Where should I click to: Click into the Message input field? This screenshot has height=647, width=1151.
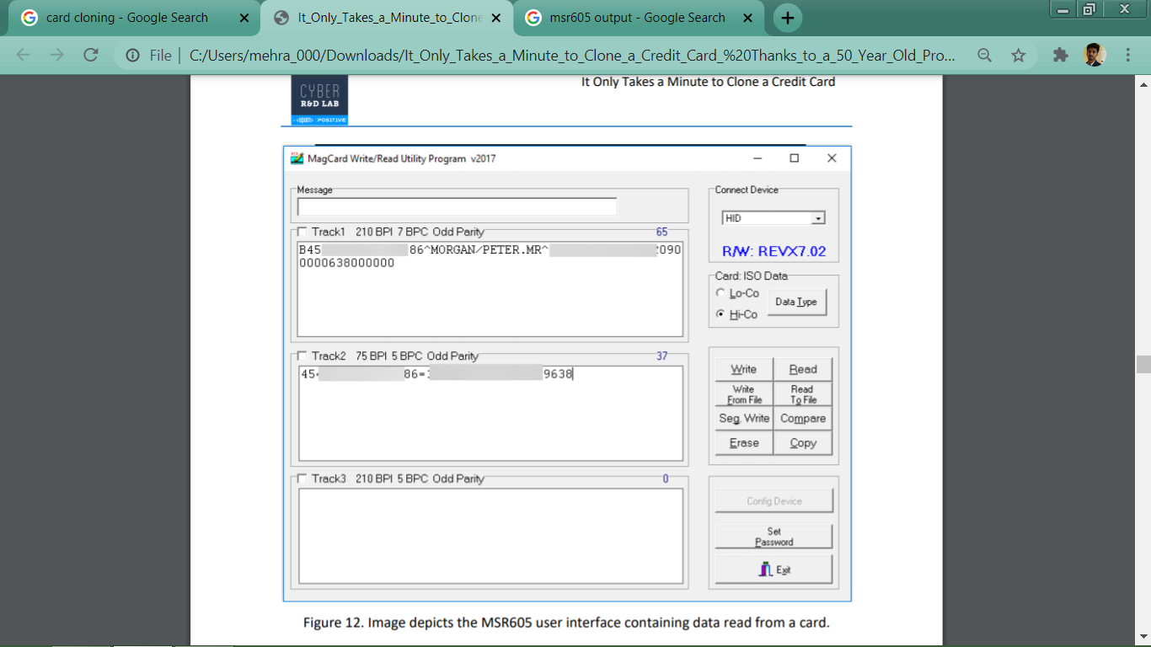457,206
